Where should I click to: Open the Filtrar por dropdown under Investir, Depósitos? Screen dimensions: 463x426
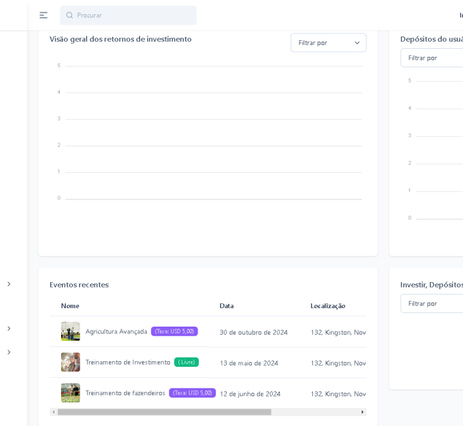[432, 304]
